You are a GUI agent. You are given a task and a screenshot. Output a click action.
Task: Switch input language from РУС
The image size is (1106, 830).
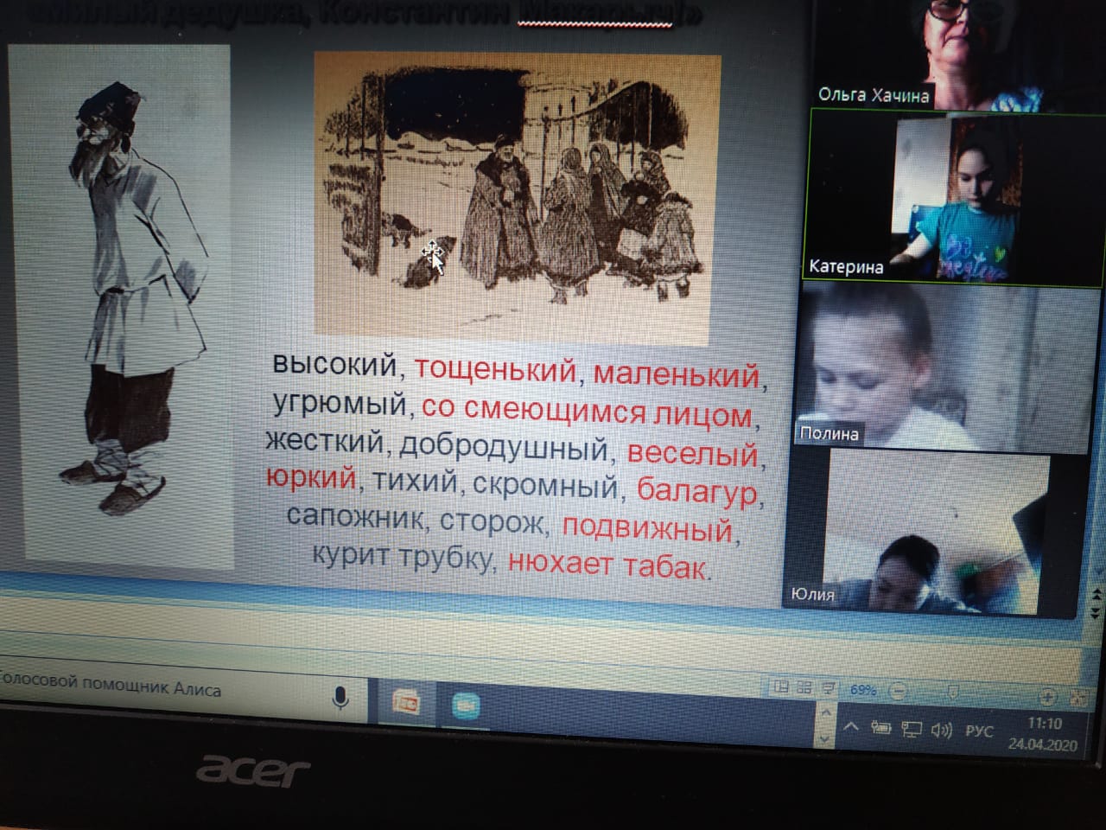(979, 731)
